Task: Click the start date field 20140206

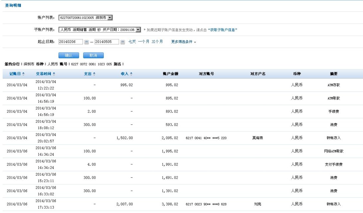Action: pyautogui.click(x=70, y=42)
